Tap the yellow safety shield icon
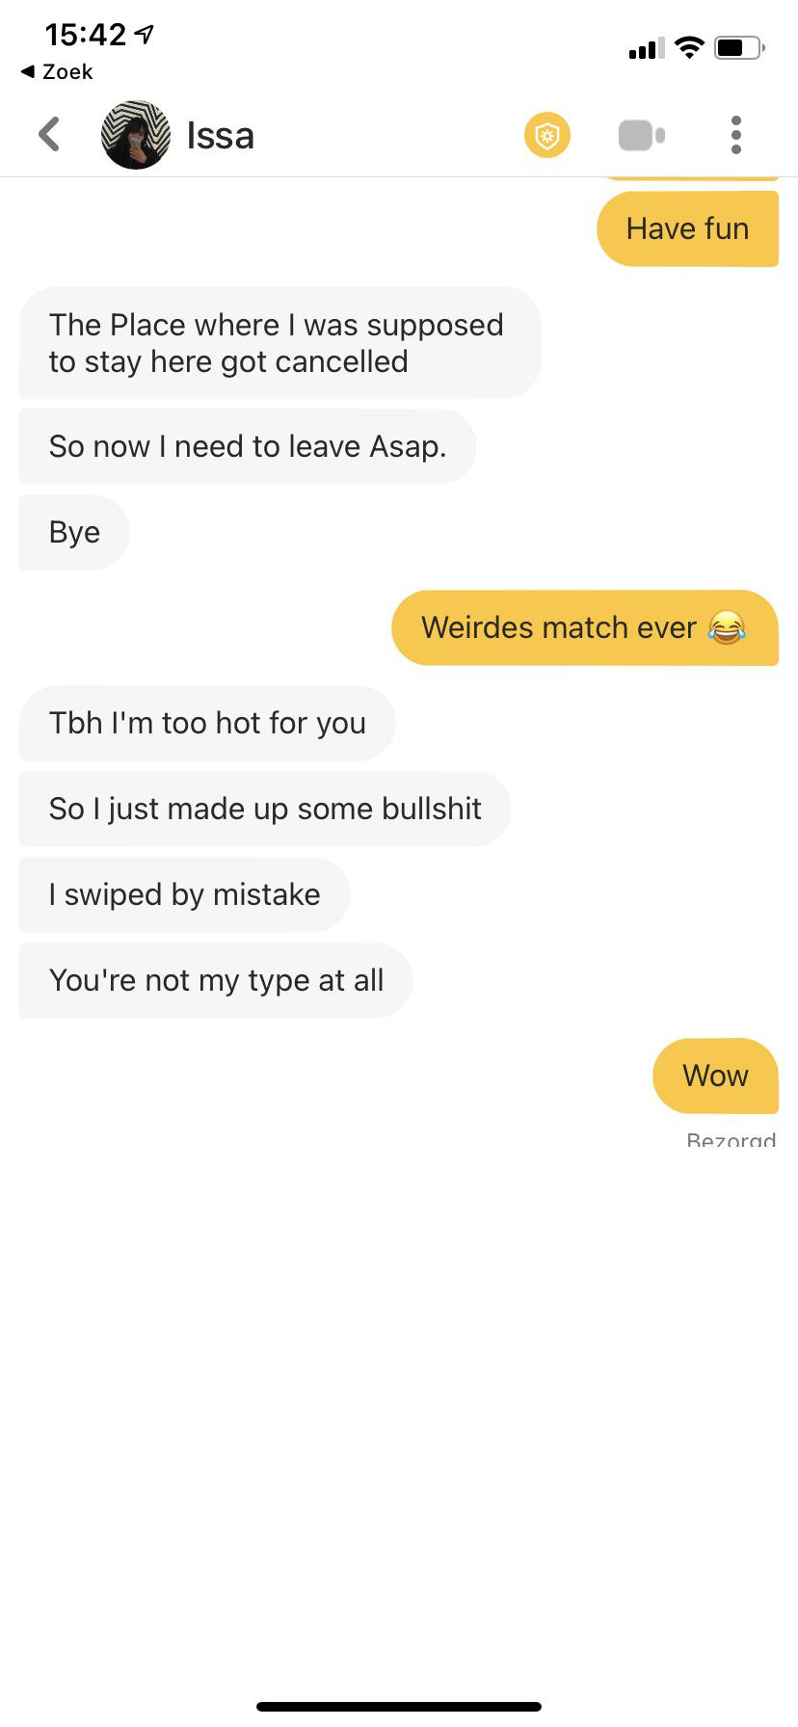Viewport: 798px width, 1727px height. pos(547,135)
